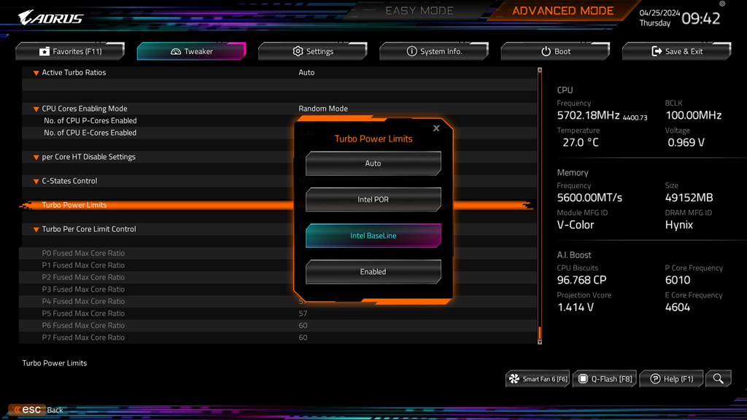Screen dimensions: 747x420
Task: Click the P Core Frequency 6010 value
Action: [678, 280]
